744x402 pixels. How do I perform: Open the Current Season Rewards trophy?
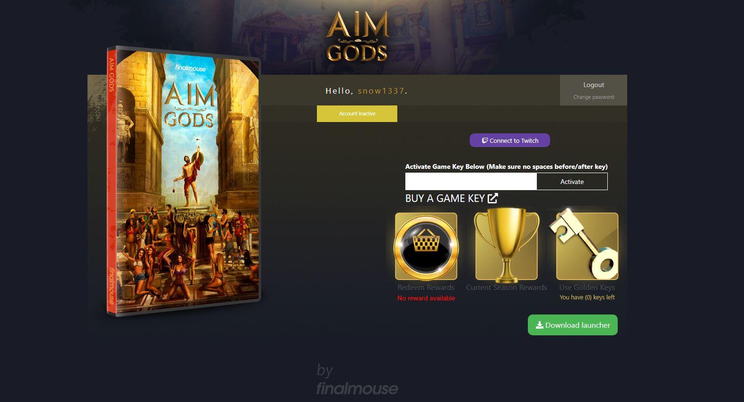tap(507, 246)
